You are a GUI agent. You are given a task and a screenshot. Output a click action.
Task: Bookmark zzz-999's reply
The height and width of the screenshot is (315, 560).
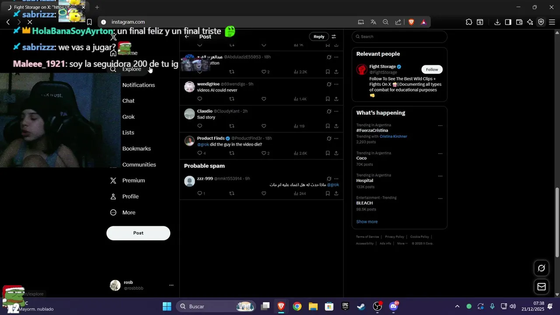pos(328,193)
